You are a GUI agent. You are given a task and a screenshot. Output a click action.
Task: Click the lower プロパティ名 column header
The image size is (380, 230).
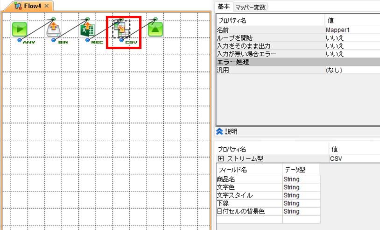pos(272,149)
